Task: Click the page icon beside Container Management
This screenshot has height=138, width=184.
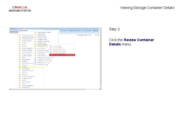Action: click(51, 53)
